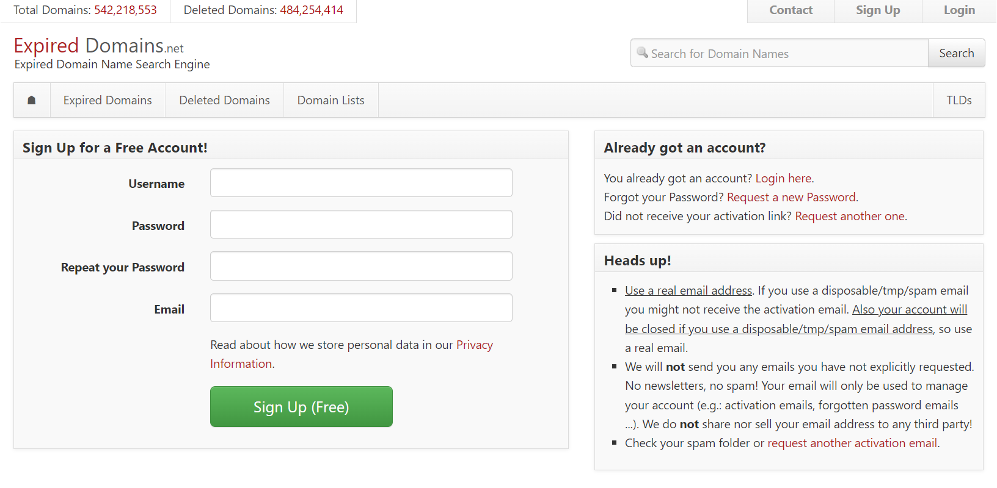Open the Deleted Domains menu item

tap(225, 100)
